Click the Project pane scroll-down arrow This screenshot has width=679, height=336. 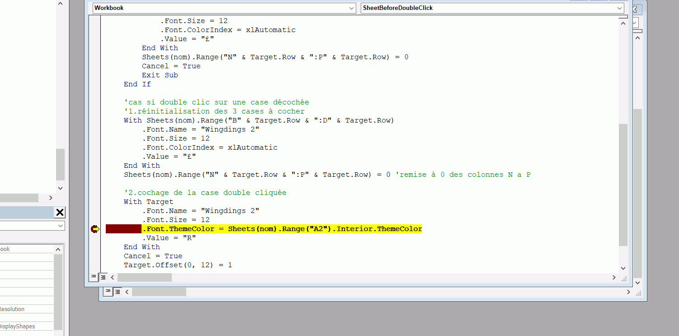60,188
